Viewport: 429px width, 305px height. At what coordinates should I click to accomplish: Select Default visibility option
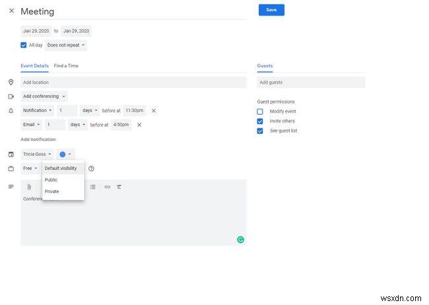63,168
